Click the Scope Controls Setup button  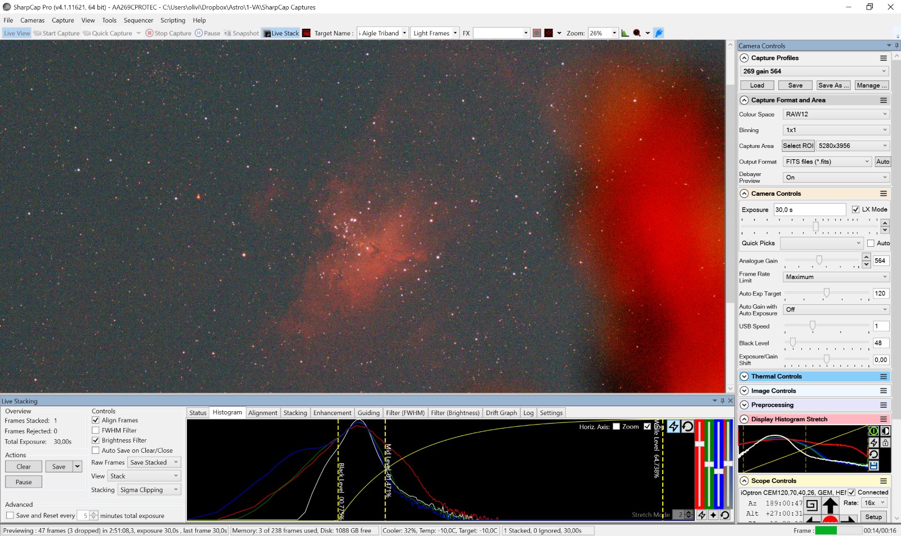[873, 517]
